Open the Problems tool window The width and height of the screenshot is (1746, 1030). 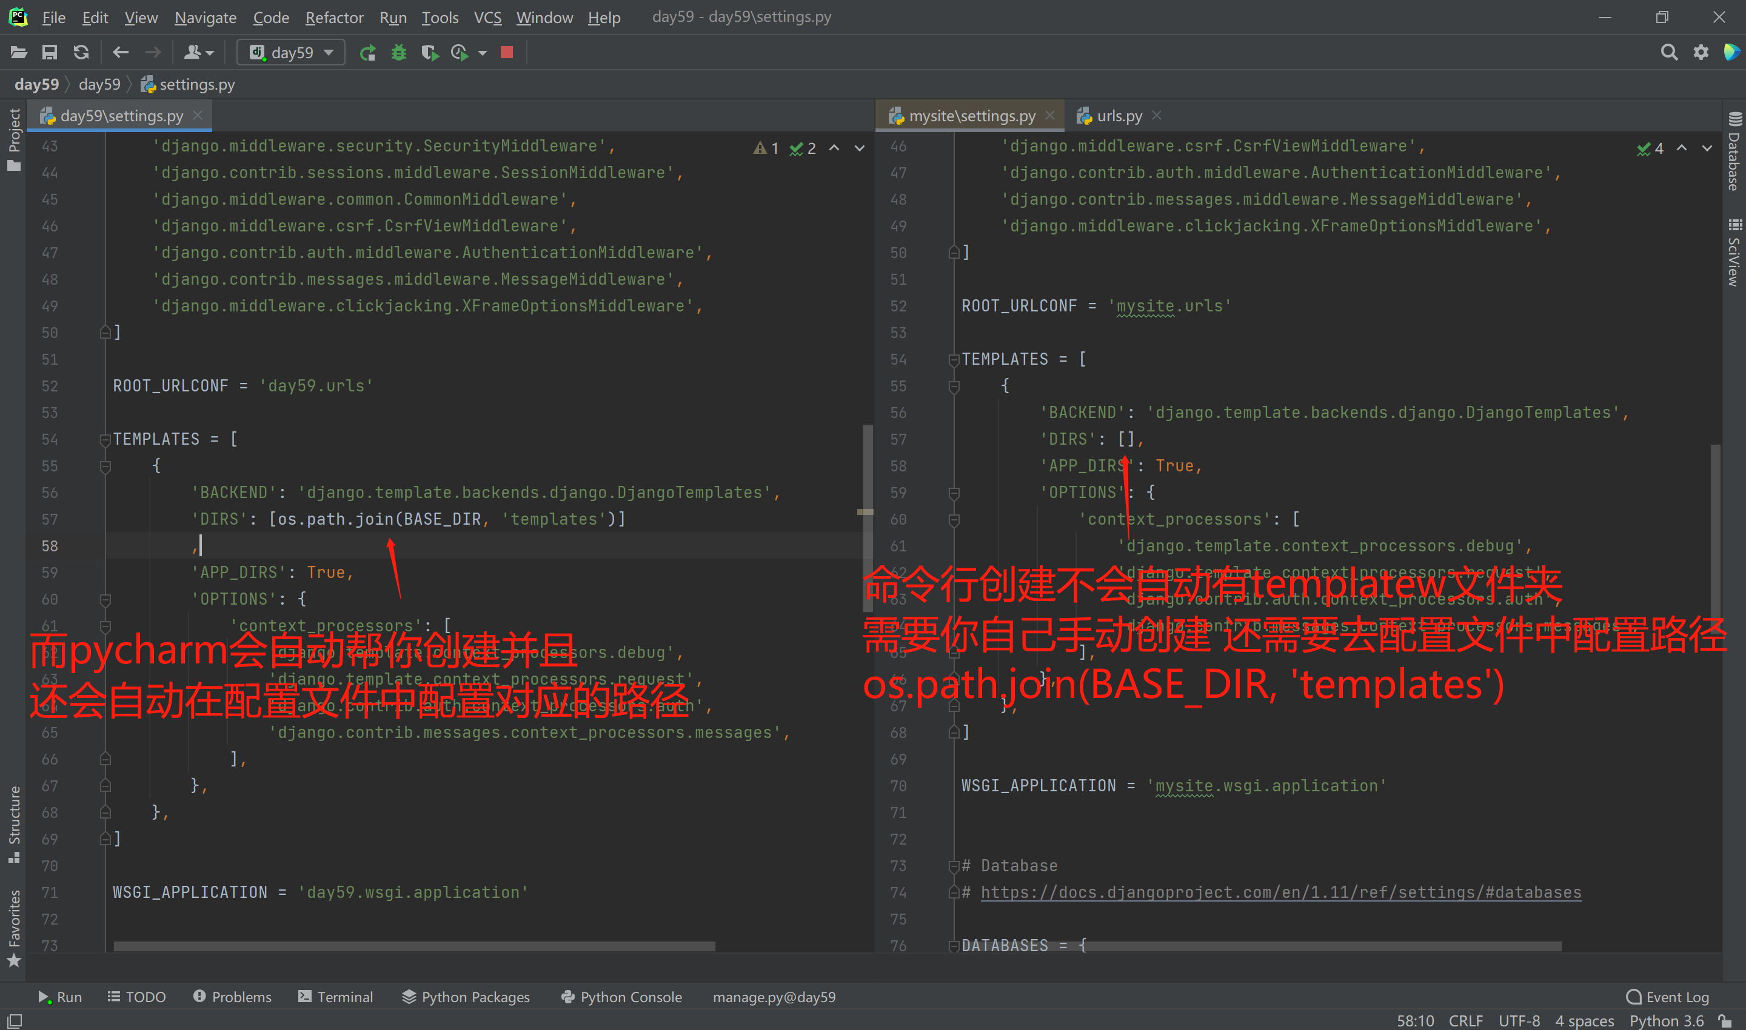click(232, 997)
